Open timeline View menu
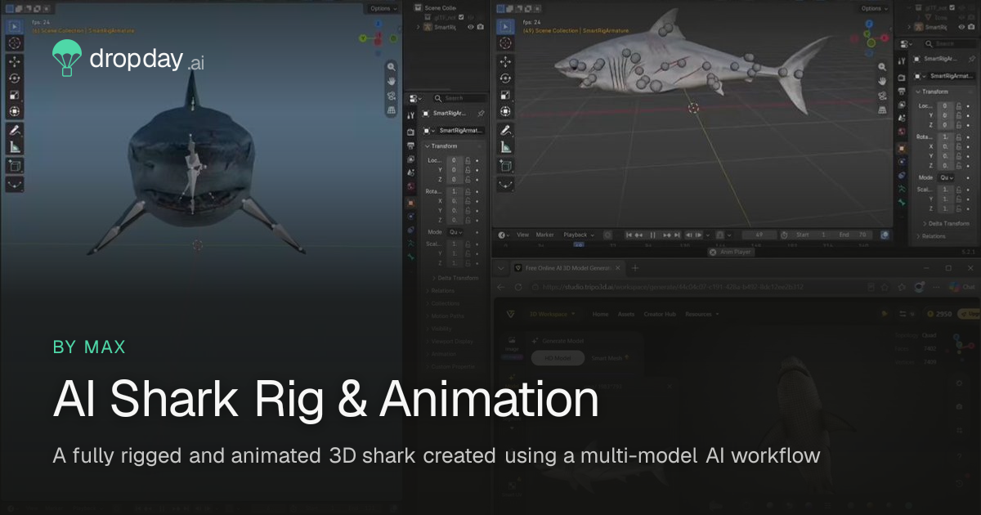Viewport: 981px width, 515px height. point(522,235)
